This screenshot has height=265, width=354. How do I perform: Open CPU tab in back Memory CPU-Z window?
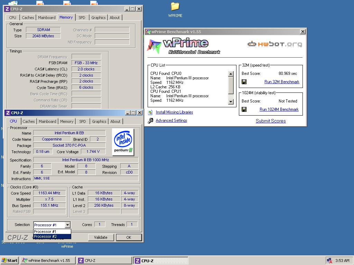(x=13, y=18)
